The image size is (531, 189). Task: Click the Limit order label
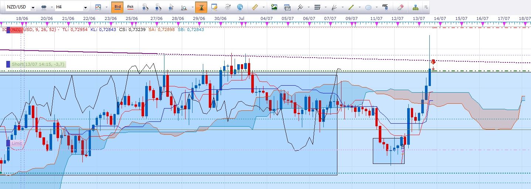point(17,143)
